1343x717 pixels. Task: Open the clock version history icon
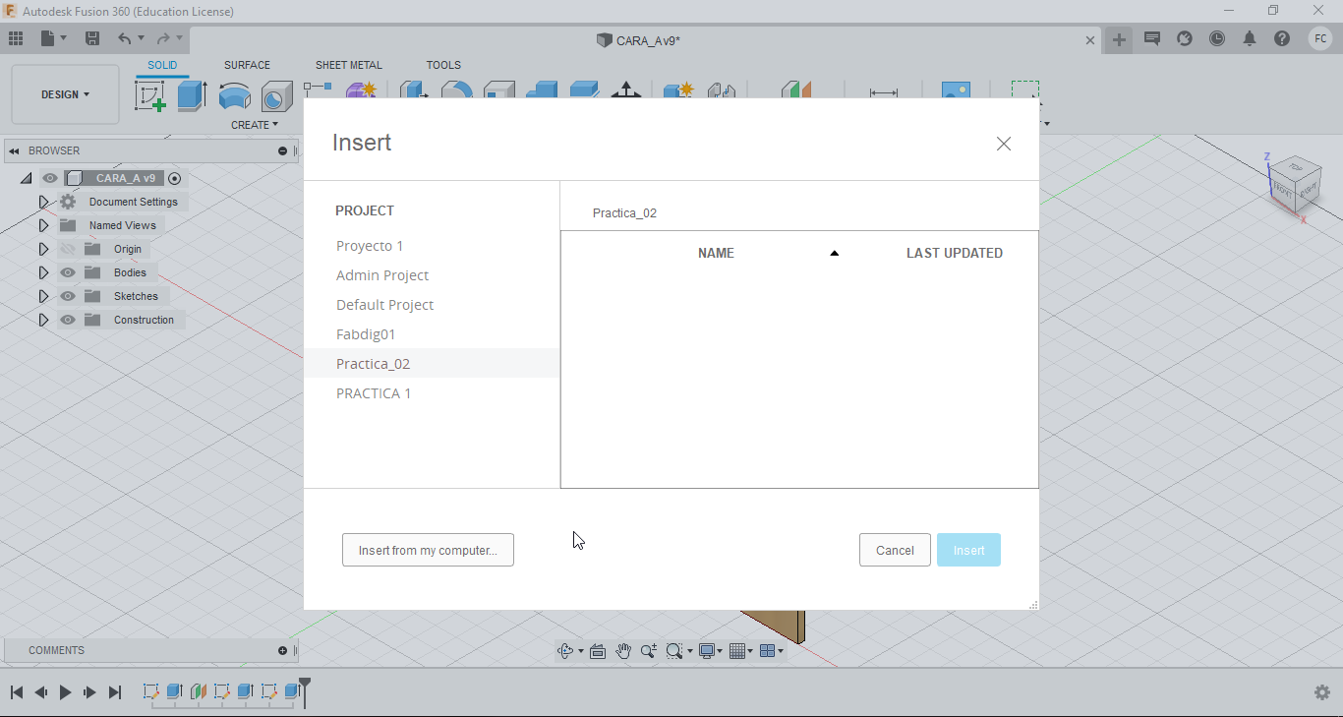point(1217,38)
